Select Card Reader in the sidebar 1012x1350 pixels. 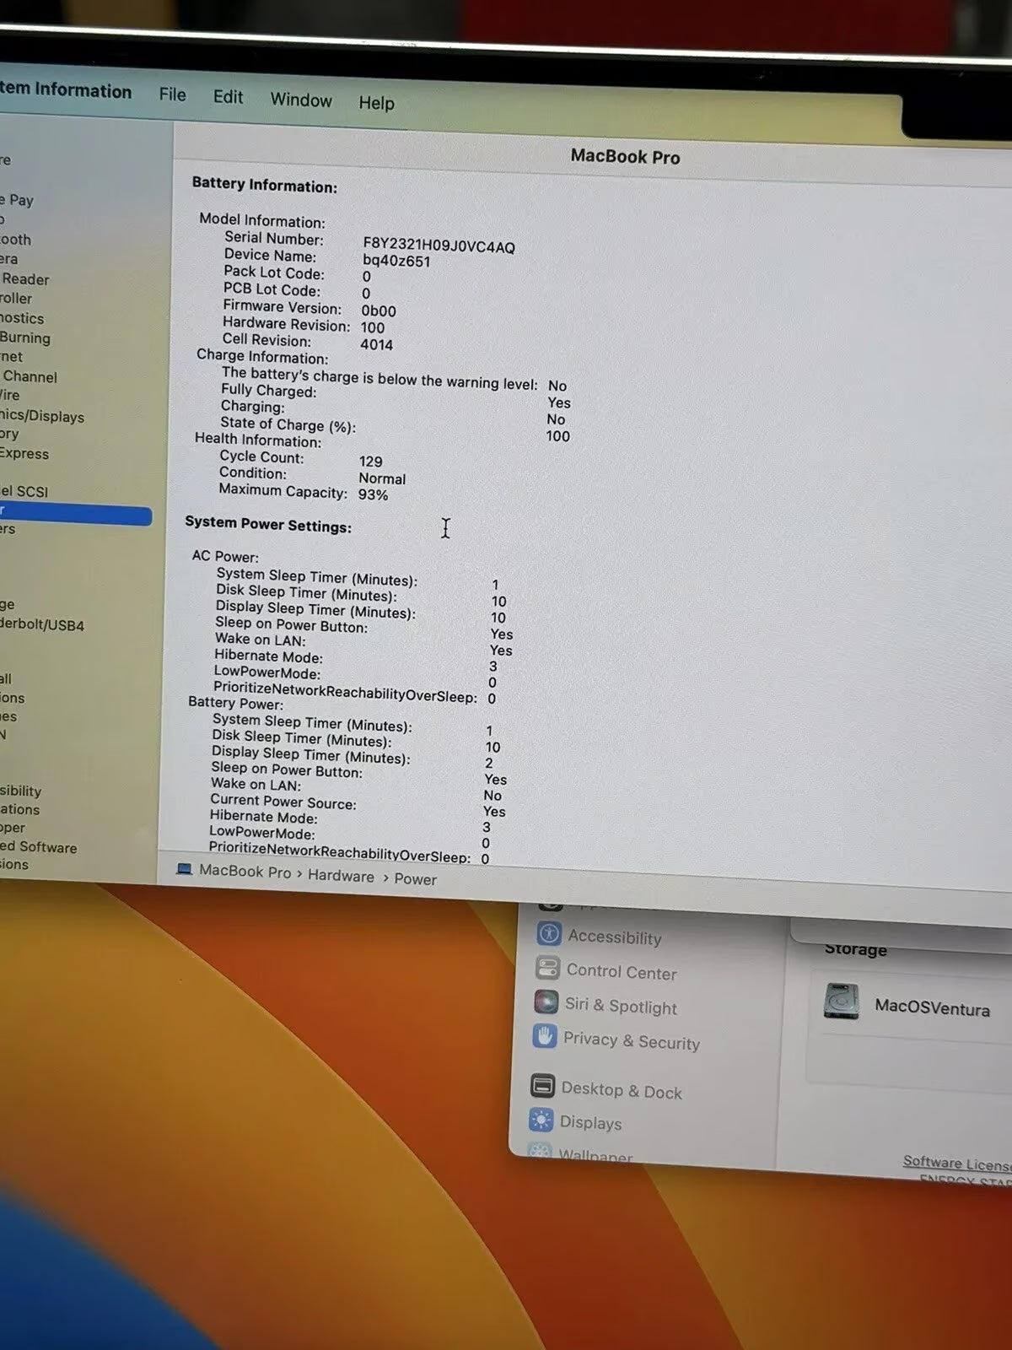[x=24, y=278]
